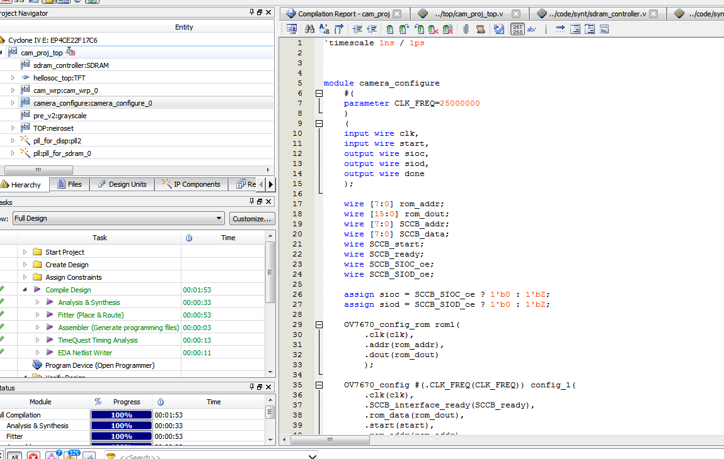Collapse the module parameter block at line 6
724x459 pixels.
319,93
